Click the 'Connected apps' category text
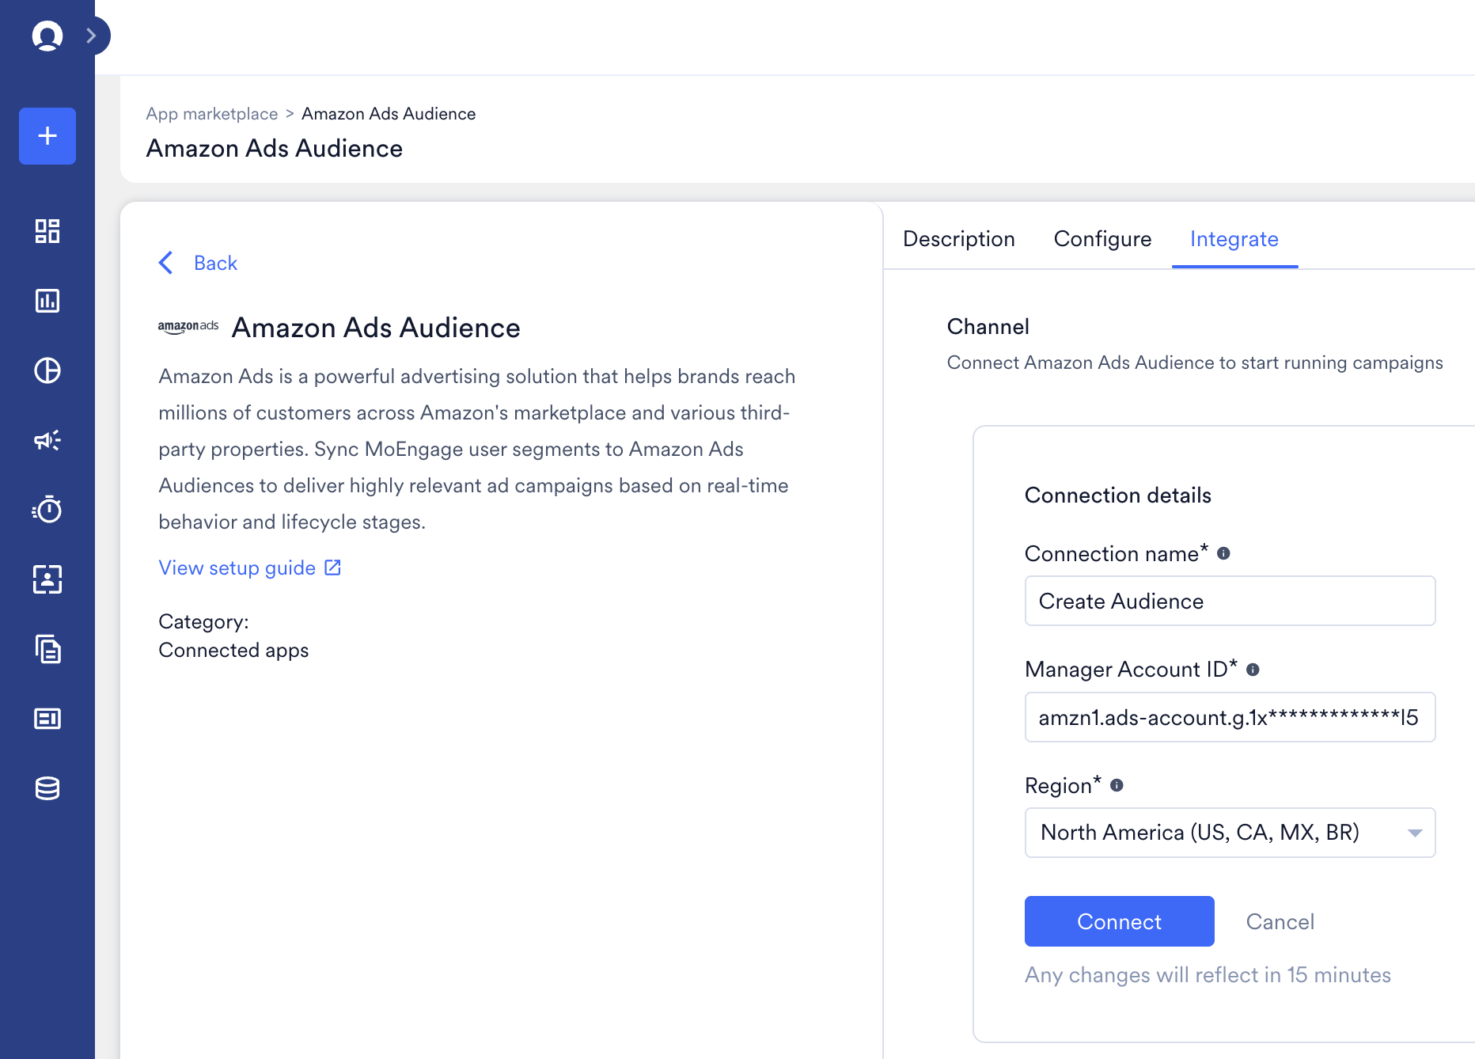The height and width of the screenshot is (1059, 1475). [233, 650]
